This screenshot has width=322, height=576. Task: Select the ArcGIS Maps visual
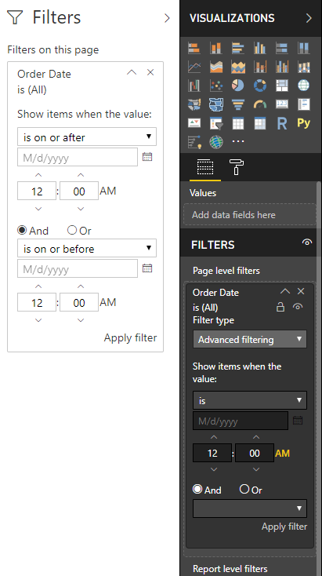215,142
